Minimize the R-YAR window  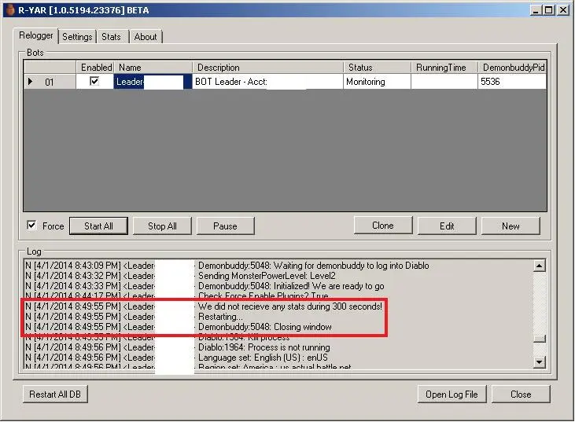pos(536,10)
